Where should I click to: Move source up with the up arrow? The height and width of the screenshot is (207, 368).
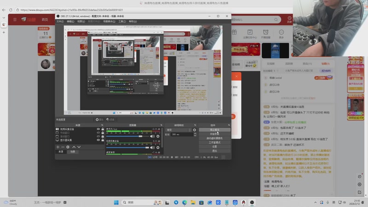pyautogui.click(x=74, y=147)
